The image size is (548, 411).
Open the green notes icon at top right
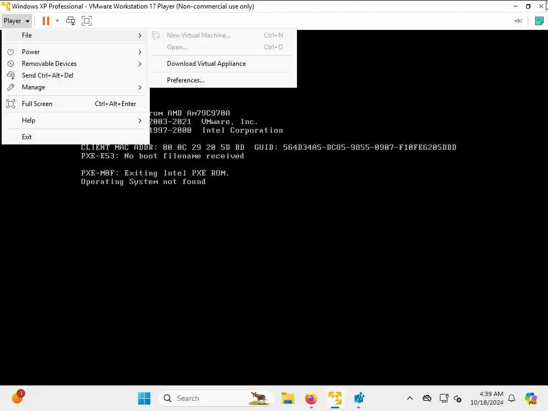pyautogui.click(x=539, y=21)
